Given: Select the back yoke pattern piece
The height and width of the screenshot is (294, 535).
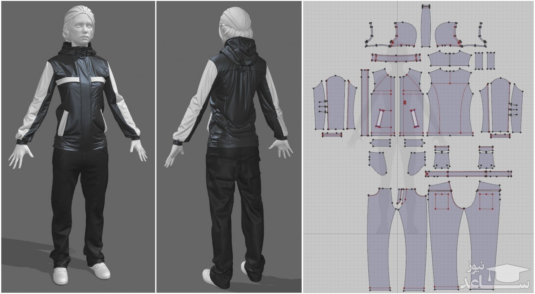Looking at the screenshot, I should (x=450, y=59).
